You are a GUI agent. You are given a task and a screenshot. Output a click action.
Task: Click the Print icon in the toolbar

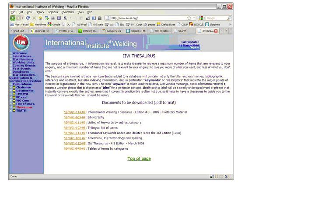pyautogui.click(x=53, y=18)
